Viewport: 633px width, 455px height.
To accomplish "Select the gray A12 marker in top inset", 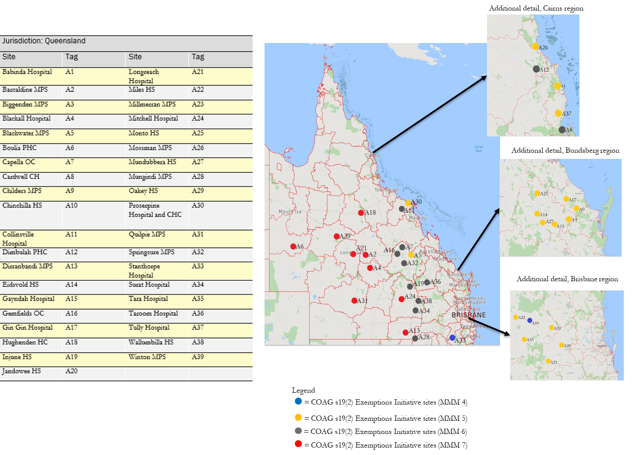I will tap(536, 69).
